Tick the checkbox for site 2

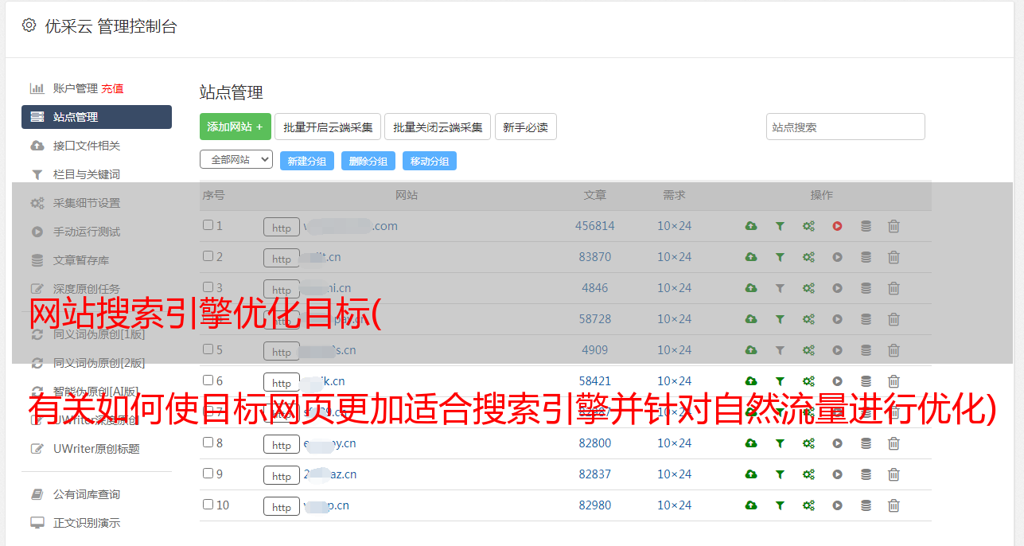208,256
